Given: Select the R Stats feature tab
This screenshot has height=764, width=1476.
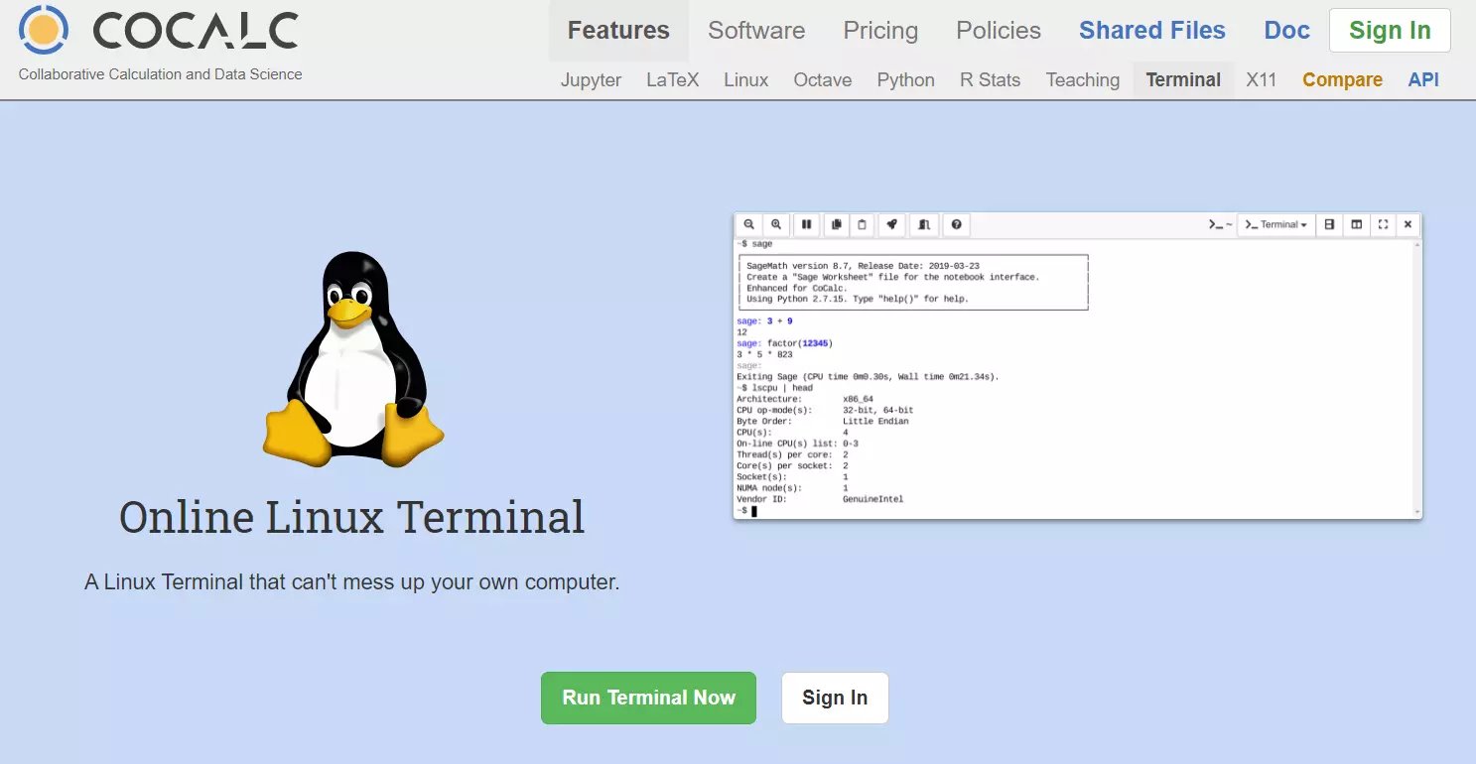Looking at the screenshot, I should [x=991, y=80].
